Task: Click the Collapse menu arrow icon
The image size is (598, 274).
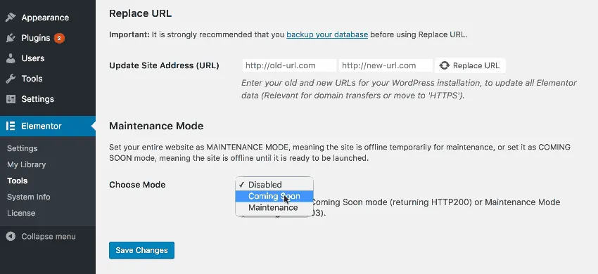Action: [11, 236]
